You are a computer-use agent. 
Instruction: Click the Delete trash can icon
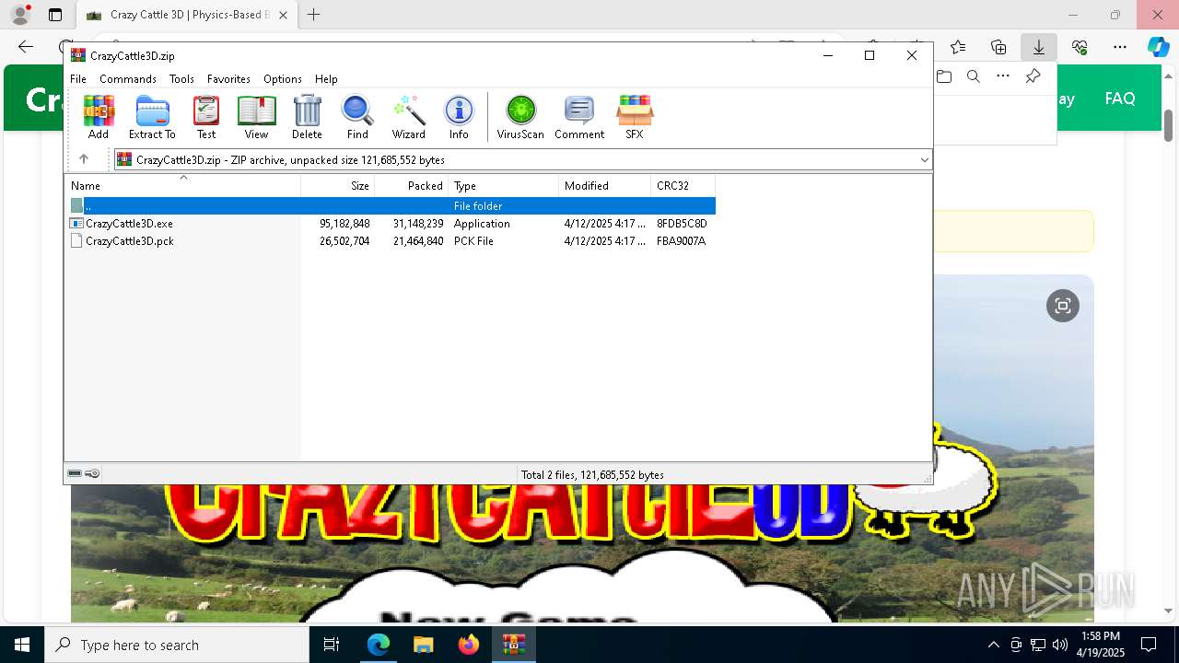pos(307,117)
